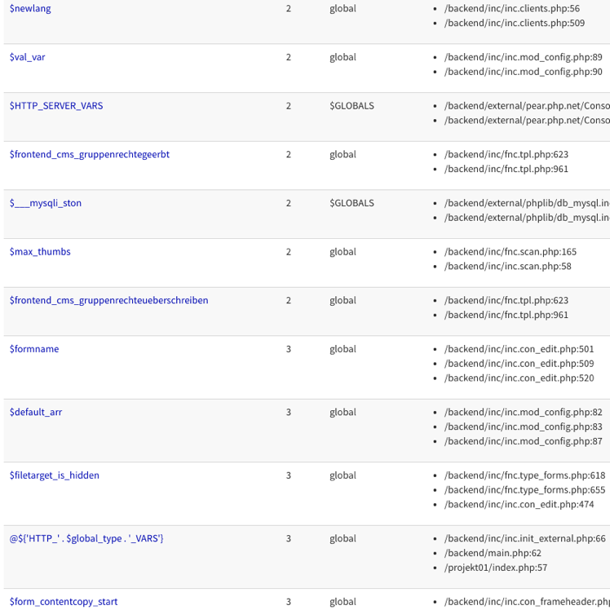
Task: Select path /backend/main.php:62
Action: (493, 553)
